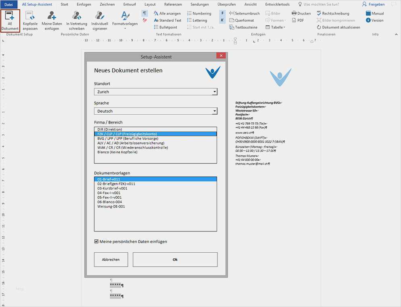Select DIR (Direktion) in Firma list
401x307 pixels.
pos(155,130)
